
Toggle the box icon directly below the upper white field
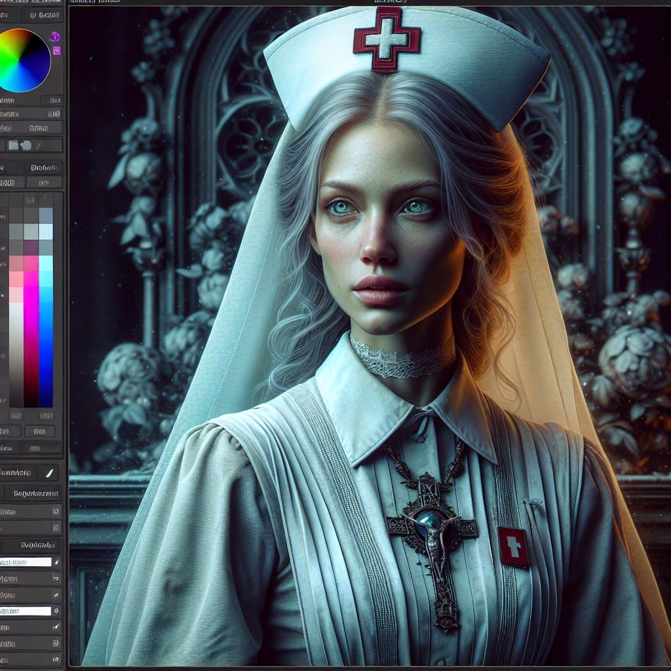[56, 579]
